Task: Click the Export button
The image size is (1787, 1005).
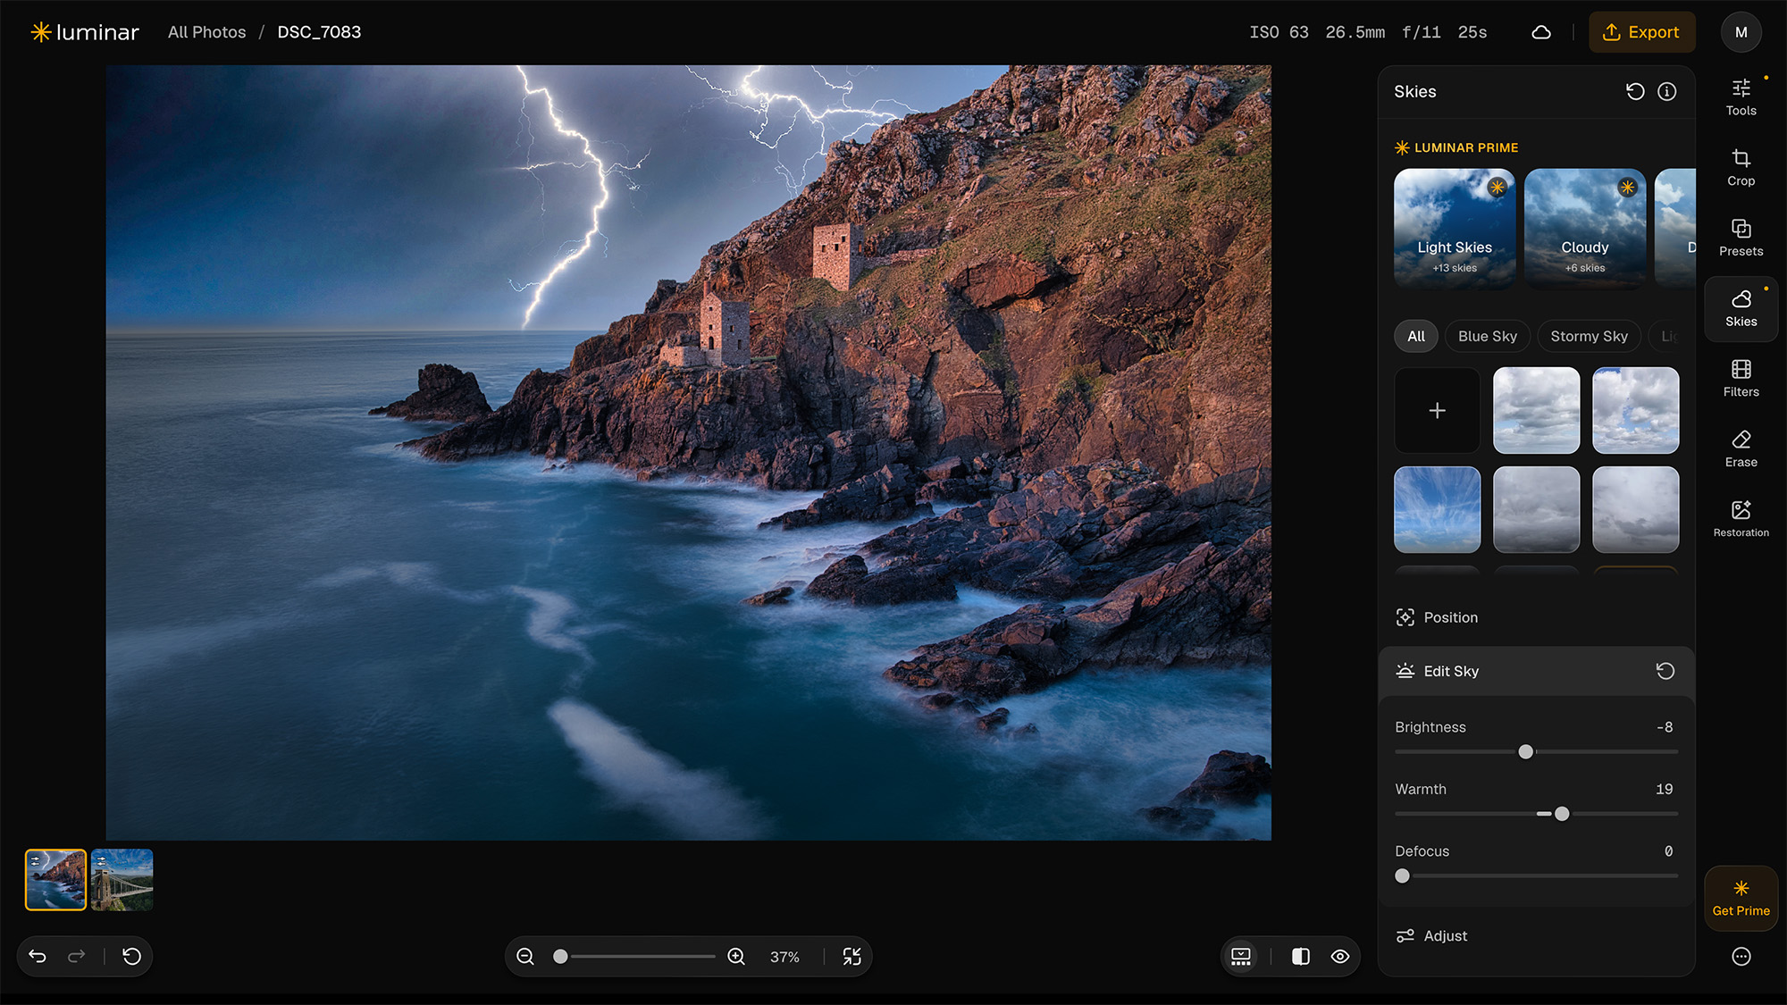Action: 1641,32
